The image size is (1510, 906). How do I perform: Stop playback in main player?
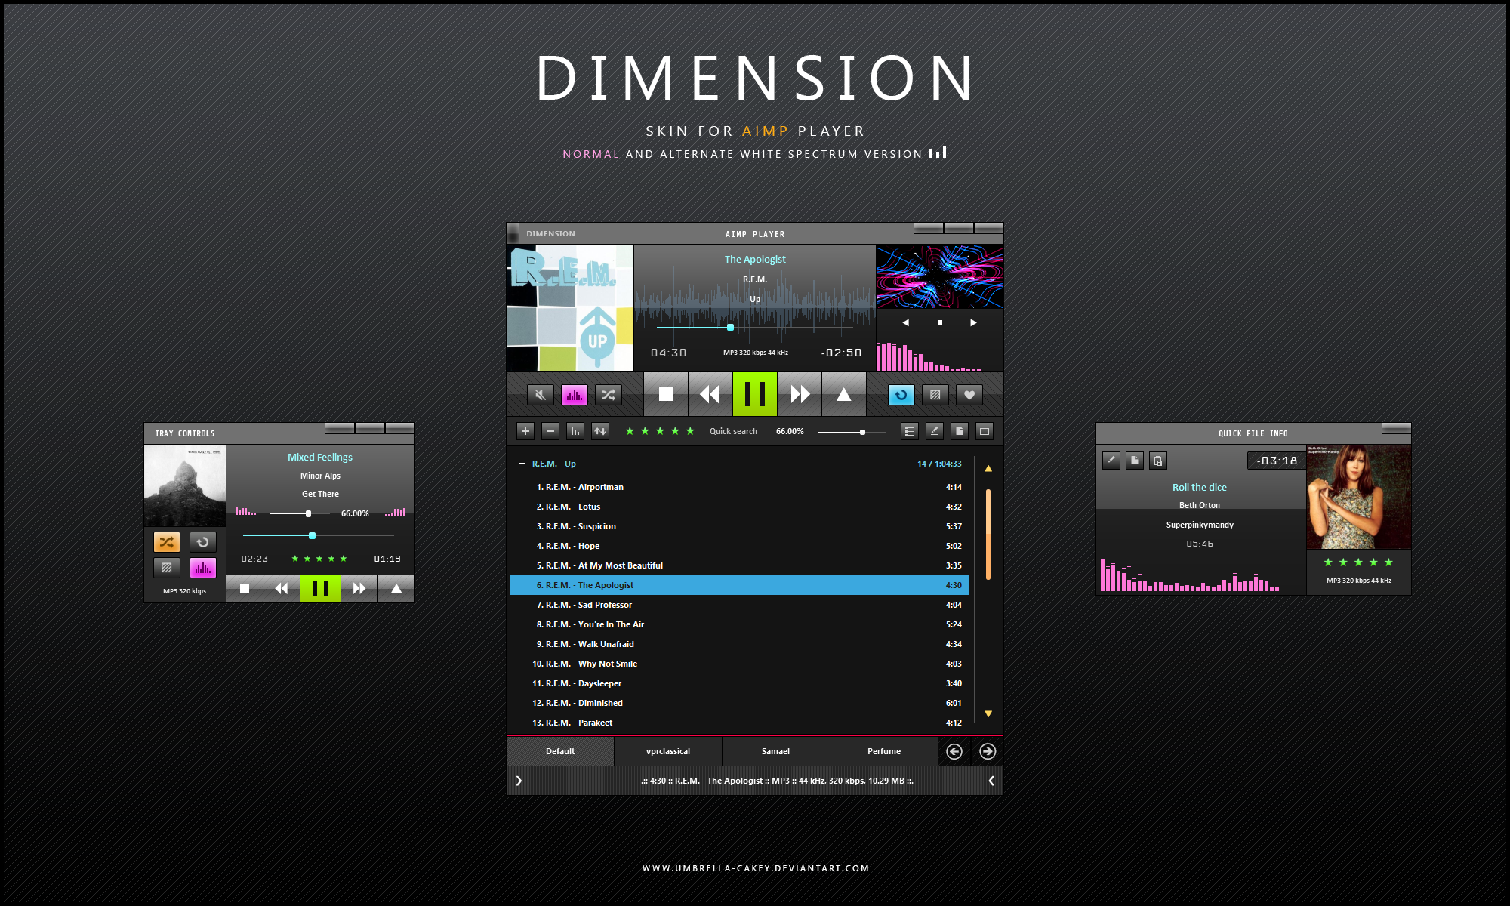(666, 394)
